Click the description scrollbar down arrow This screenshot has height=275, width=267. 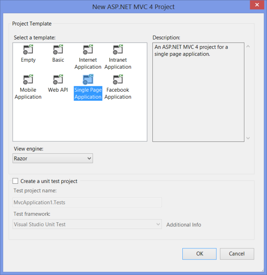[x=248, y=138]
